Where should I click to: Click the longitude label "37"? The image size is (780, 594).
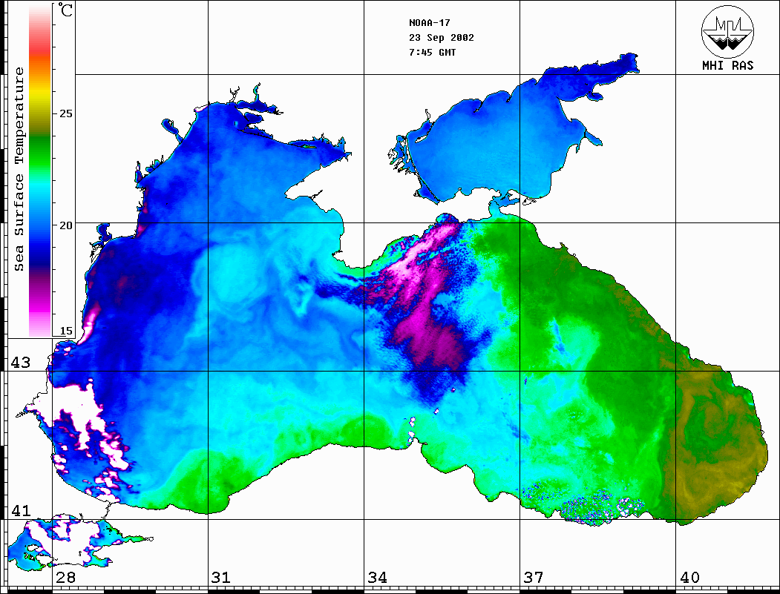[534, 578]
